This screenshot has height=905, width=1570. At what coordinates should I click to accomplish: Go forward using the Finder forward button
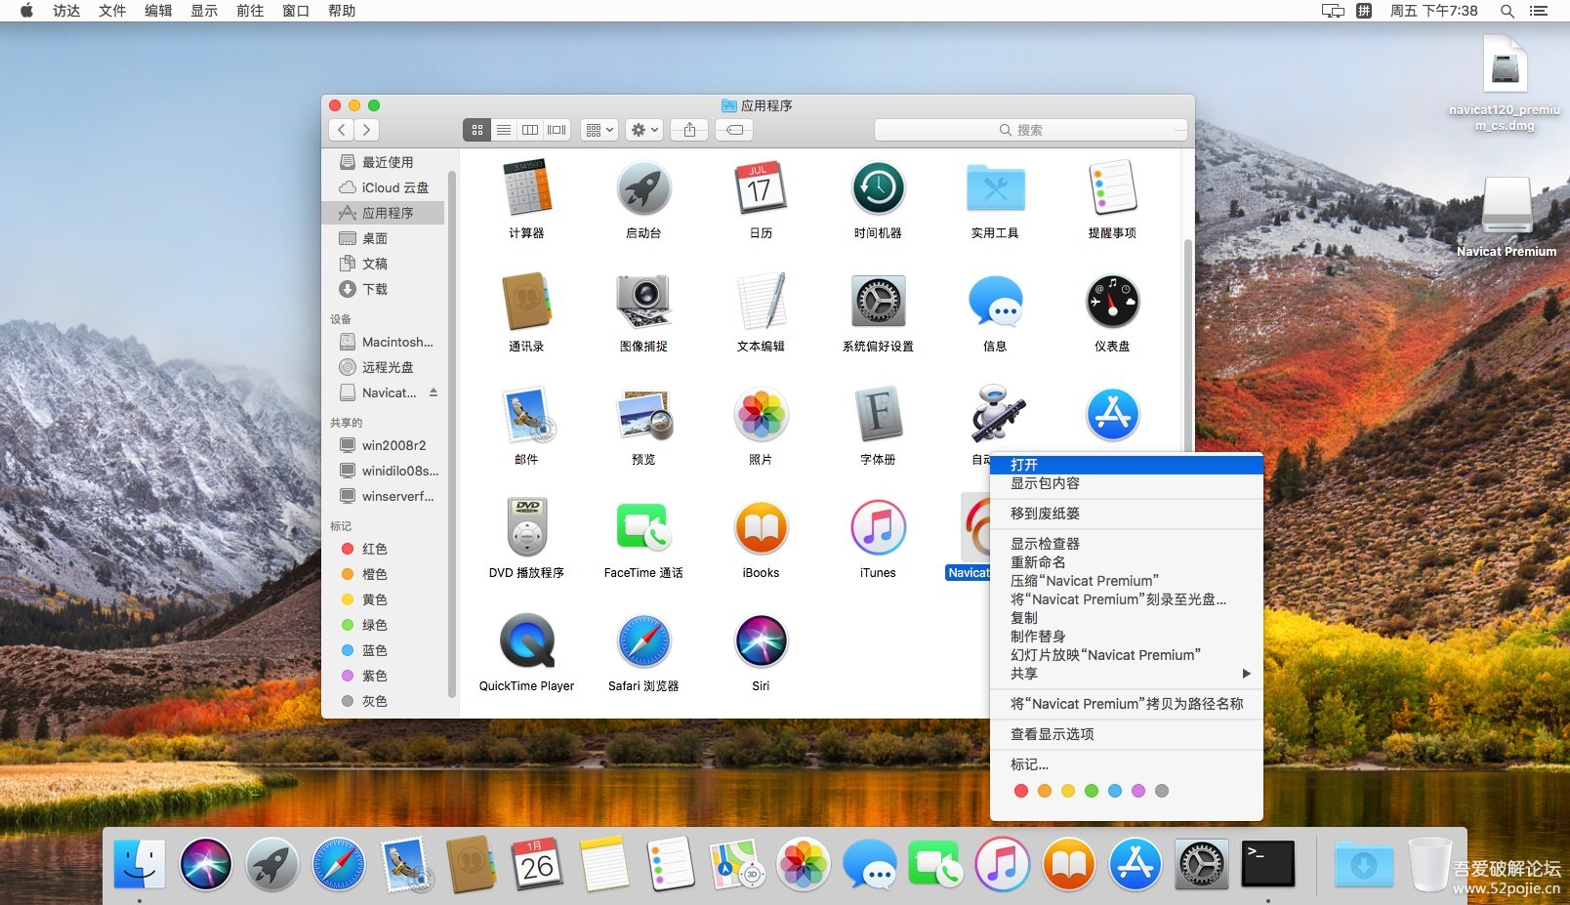click(x=366, y=130)
